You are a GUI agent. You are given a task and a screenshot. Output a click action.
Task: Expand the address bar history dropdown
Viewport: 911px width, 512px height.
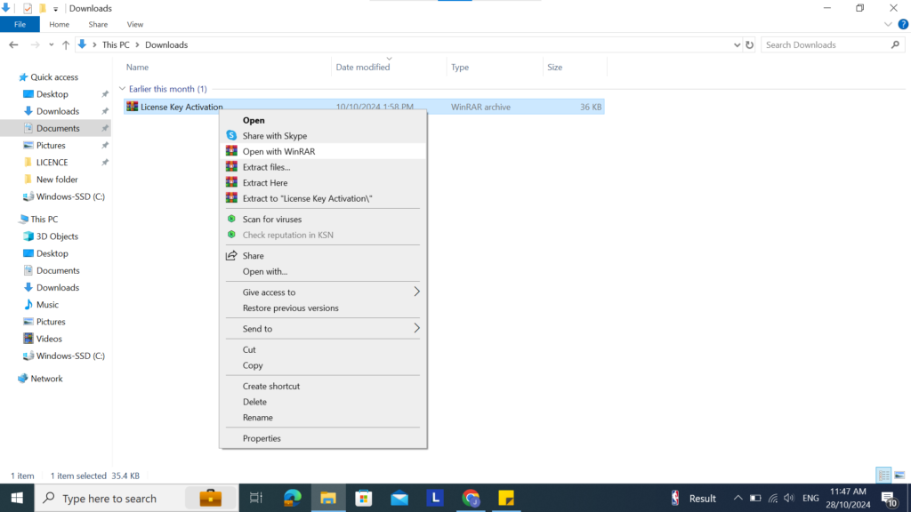[737, 44]
